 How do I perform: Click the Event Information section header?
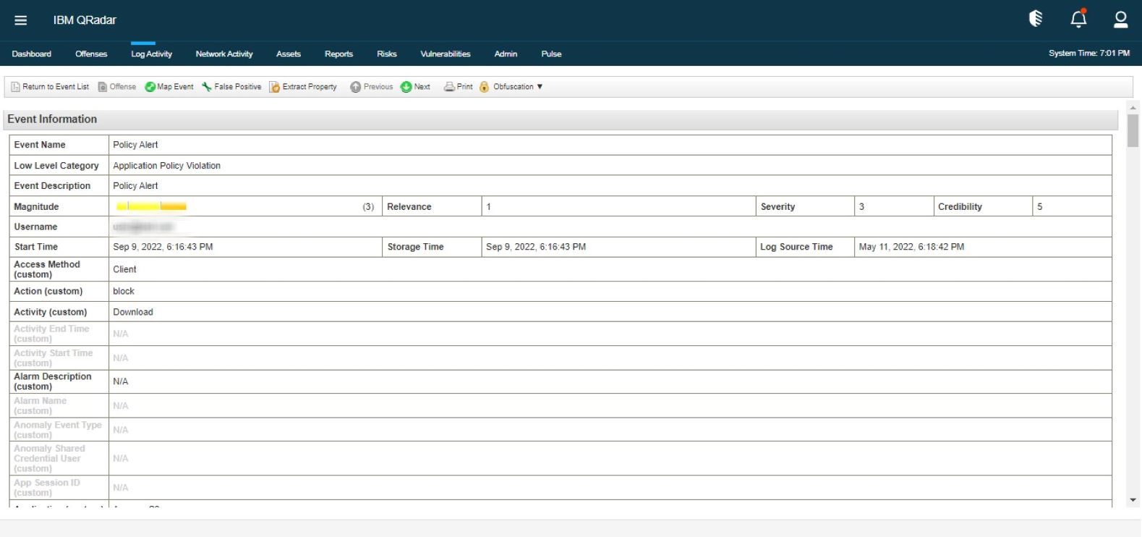click(x=561, y=119)
